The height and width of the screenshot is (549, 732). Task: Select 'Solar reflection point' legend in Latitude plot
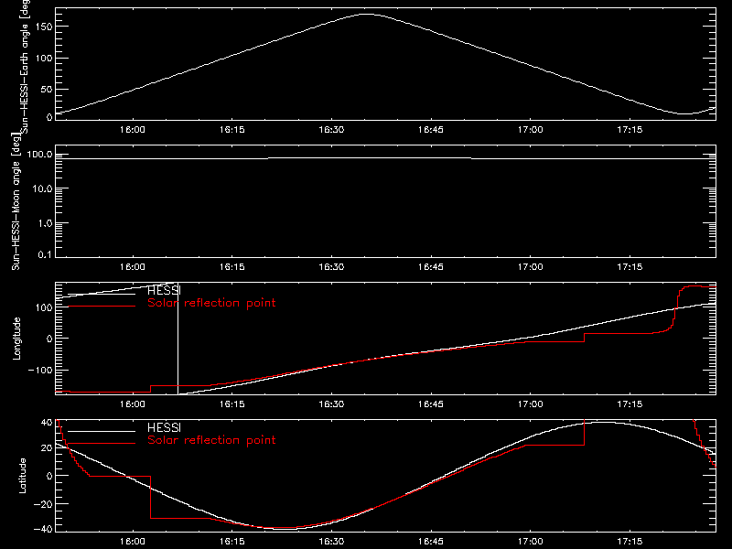tap(211, 440)
